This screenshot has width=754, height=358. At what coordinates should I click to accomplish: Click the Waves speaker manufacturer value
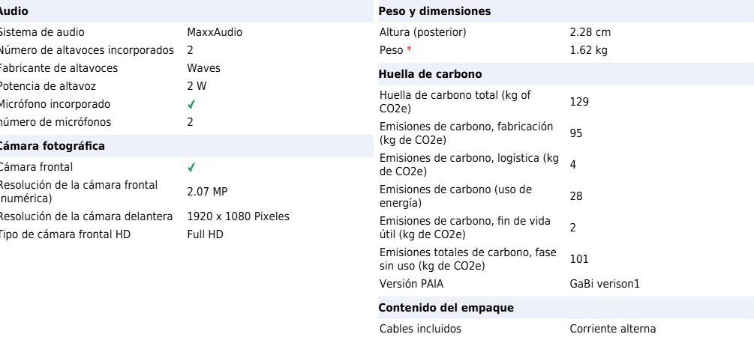point(203,68)
